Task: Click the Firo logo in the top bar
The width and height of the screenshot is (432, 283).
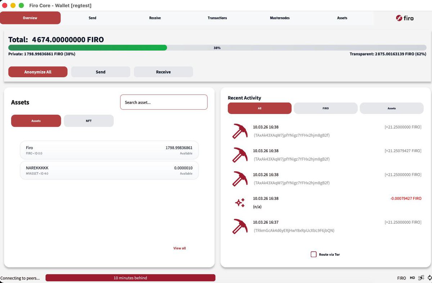Action: pyautogui.click(x=405, y=18)
